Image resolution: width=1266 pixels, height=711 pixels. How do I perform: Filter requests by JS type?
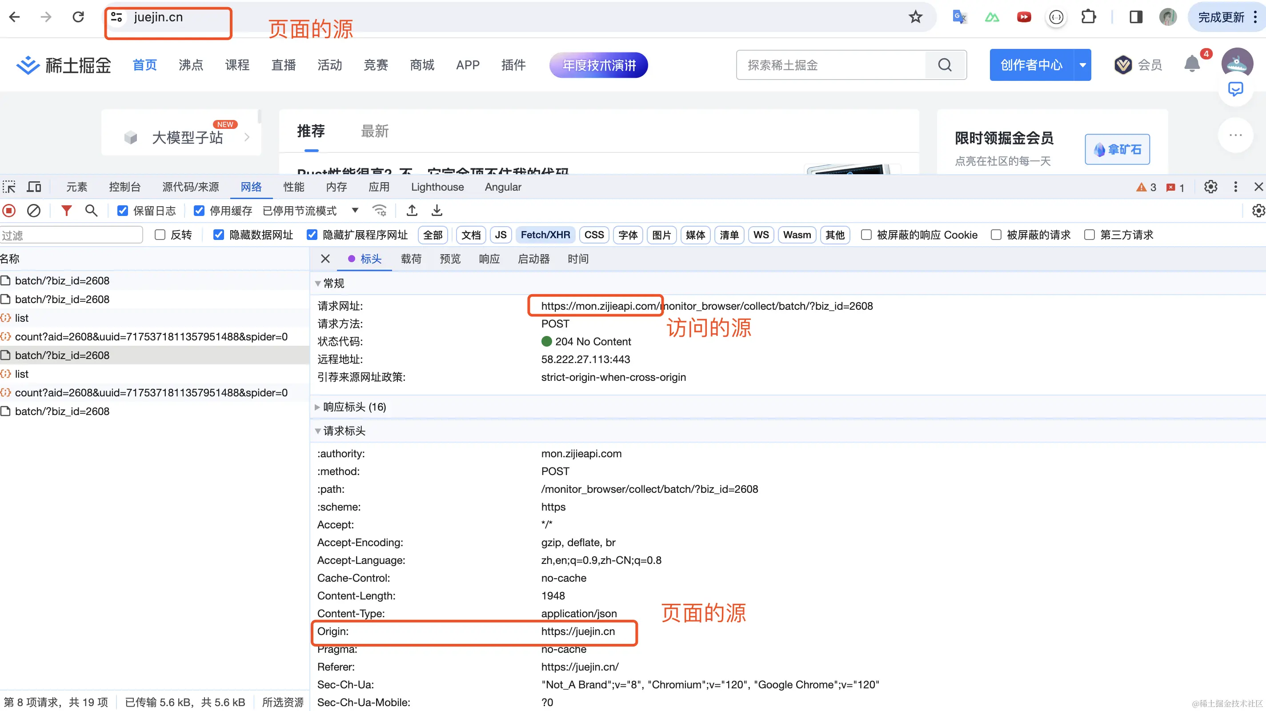click(x=500, y=235)
